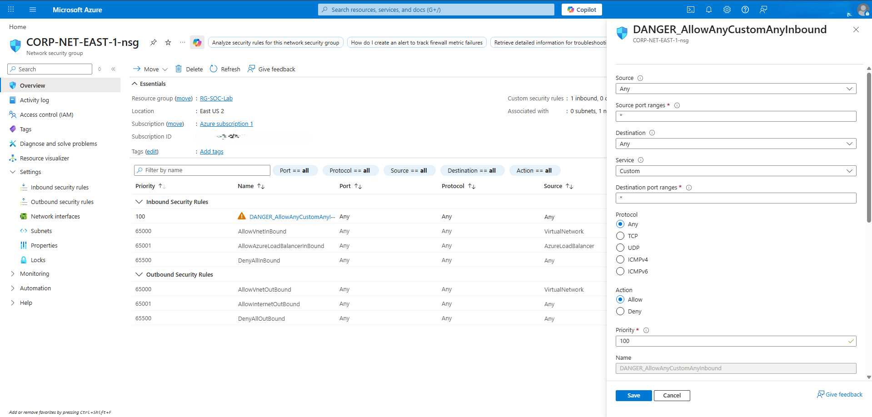The height and width of the screenshot is (417, 872).
Task: Expand the Monitoring section in the sidebar
Action: 13,273
